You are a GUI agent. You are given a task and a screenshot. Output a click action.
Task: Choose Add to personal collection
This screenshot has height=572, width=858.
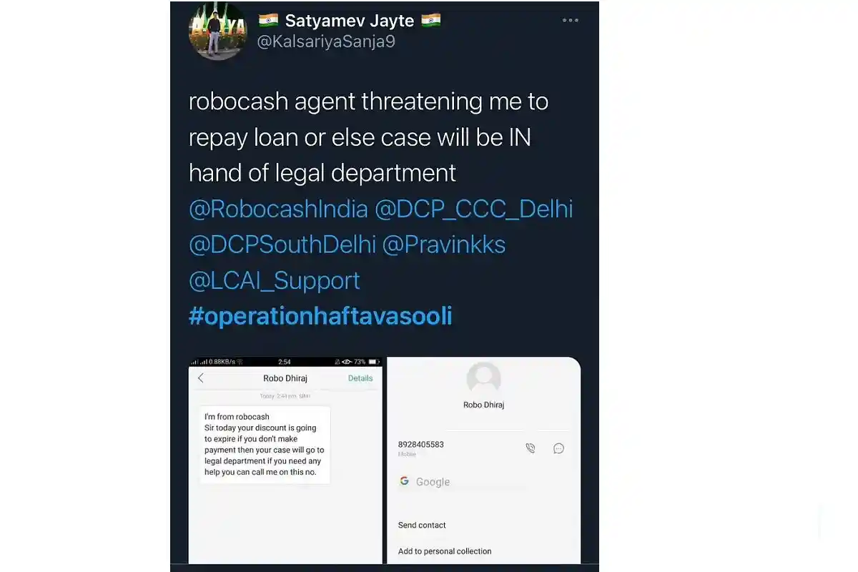coord(445,551)
